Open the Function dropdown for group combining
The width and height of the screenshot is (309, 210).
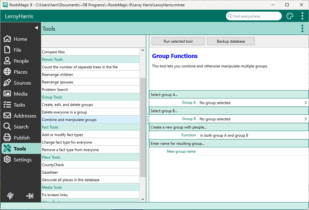click(x=253, y=135)
